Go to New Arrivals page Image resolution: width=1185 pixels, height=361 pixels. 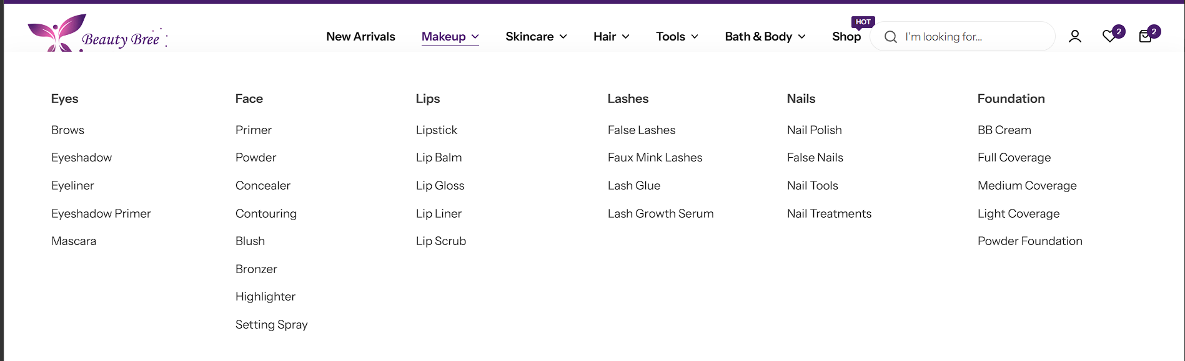(x=360, y=37)
